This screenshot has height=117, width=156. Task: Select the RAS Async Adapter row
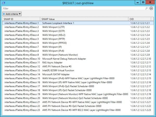(52, 63)
